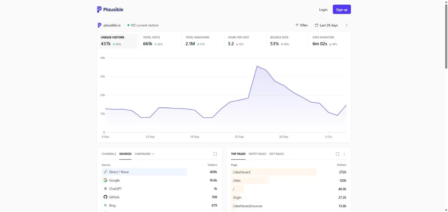Viewport: 448px width, 212px height.
Task: Click the scrollbar down arrow
Action: 446,210
